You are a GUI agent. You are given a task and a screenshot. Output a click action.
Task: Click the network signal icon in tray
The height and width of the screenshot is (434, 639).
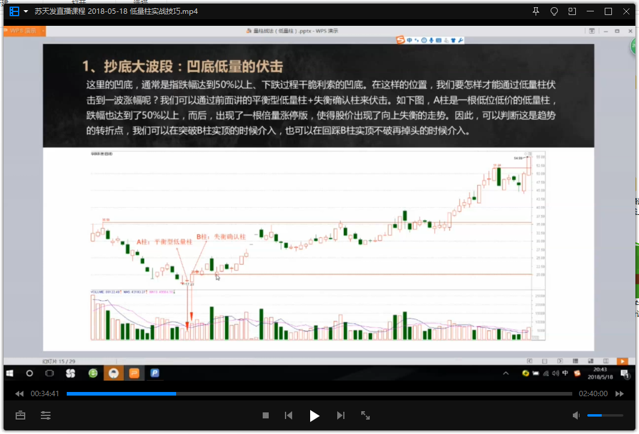tap(546, 373)
